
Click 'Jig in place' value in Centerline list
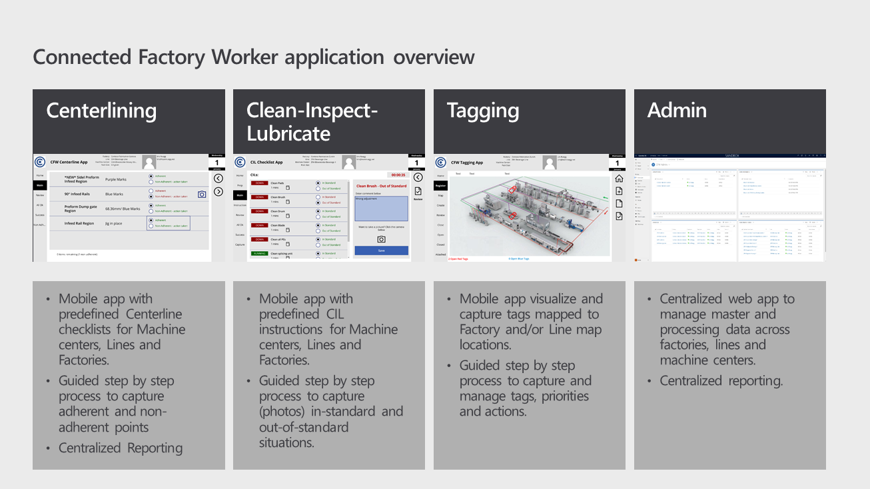(x=115, y=223)
